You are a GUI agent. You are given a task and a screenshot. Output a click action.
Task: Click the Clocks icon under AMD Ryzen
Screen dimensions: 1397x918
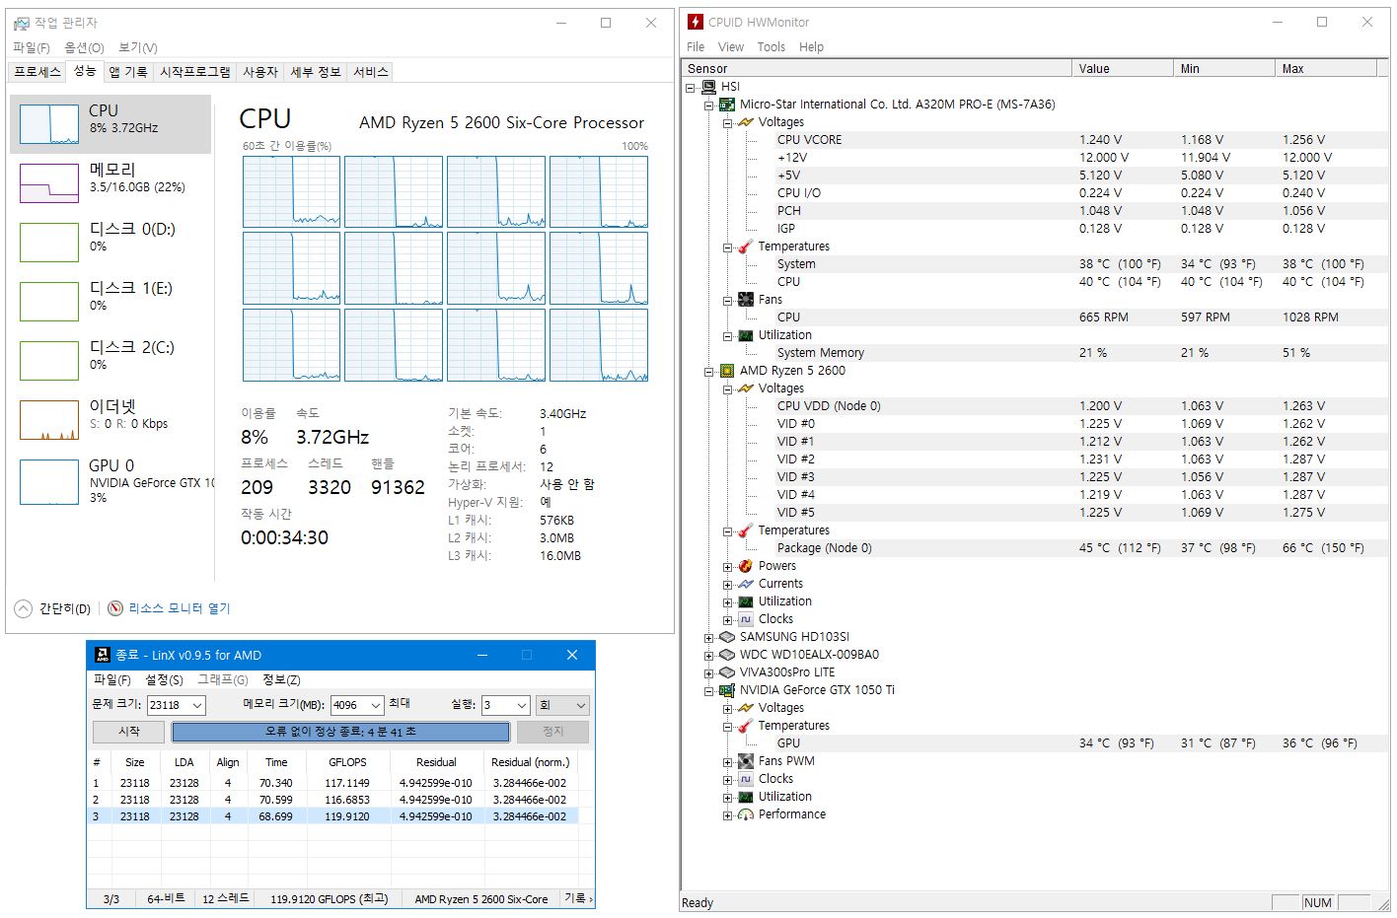(x=746, y=619)
